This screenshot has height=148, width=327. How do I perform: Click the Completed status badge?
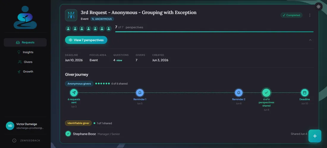(291, 15)
